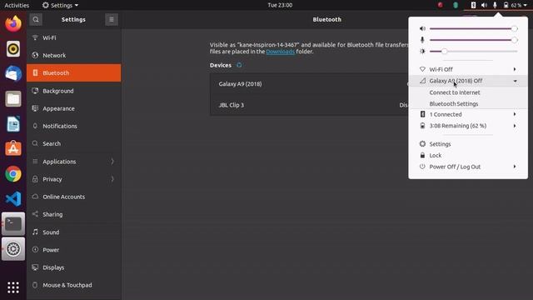The width and height of the screenshot is (533, 300).
Task: Click the Power Off submenu arrow
Action: click(515, 167)
